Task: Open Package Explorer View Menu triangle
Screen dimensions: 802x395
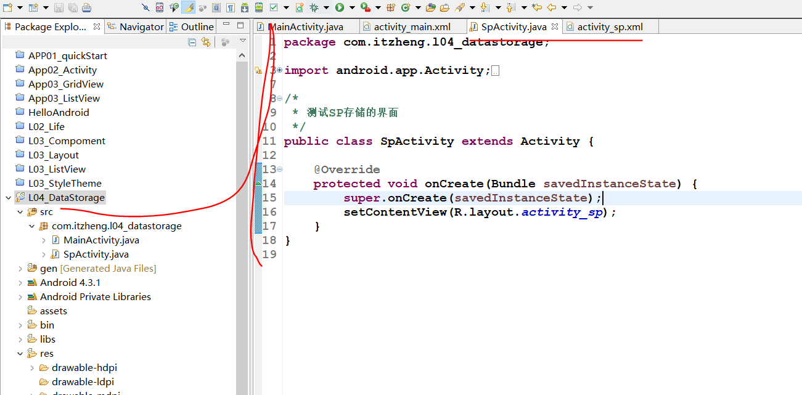Action: click(243, 41)
